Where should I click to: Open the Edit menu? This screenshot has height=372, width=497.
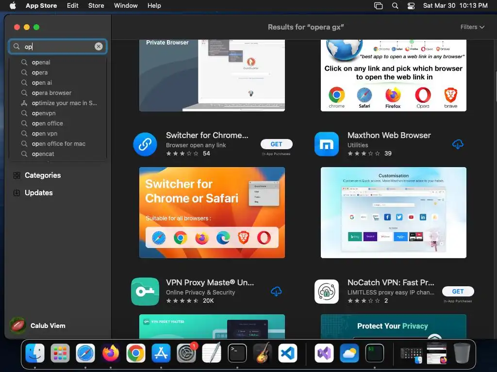coord(73,6)
